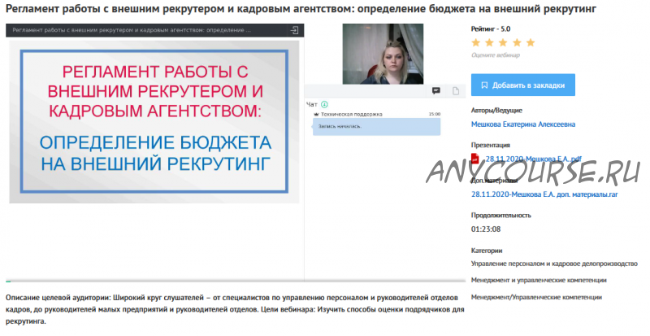Download the доп. материалы.rar file
Image resolution: width=650 pixels, height=336 pixels.
526,194
